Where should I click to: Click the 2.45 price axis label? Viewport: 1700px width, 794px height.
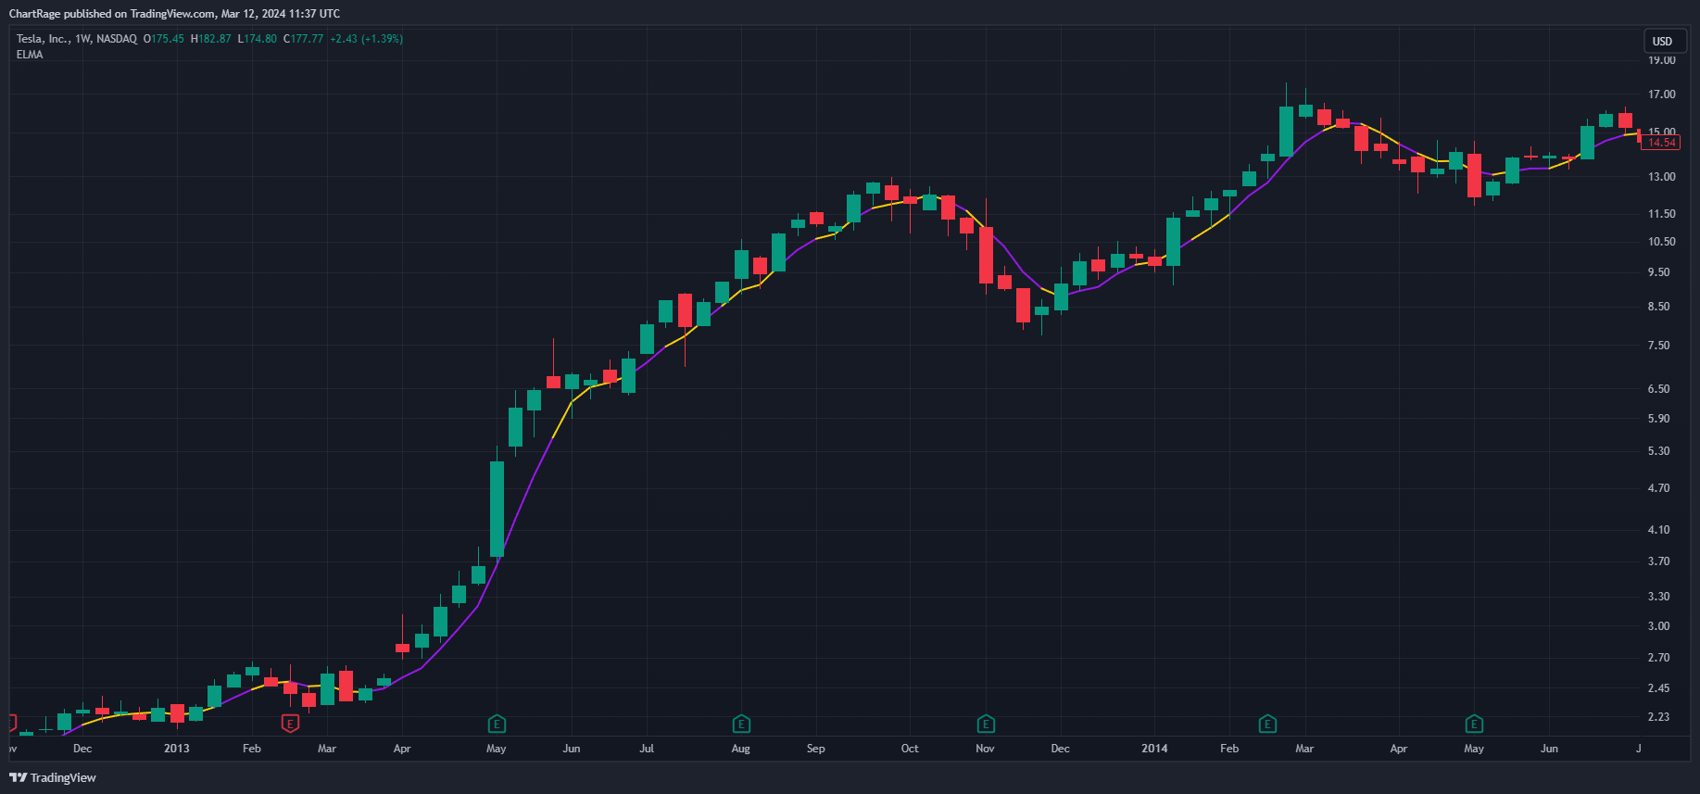point(1659,688)
